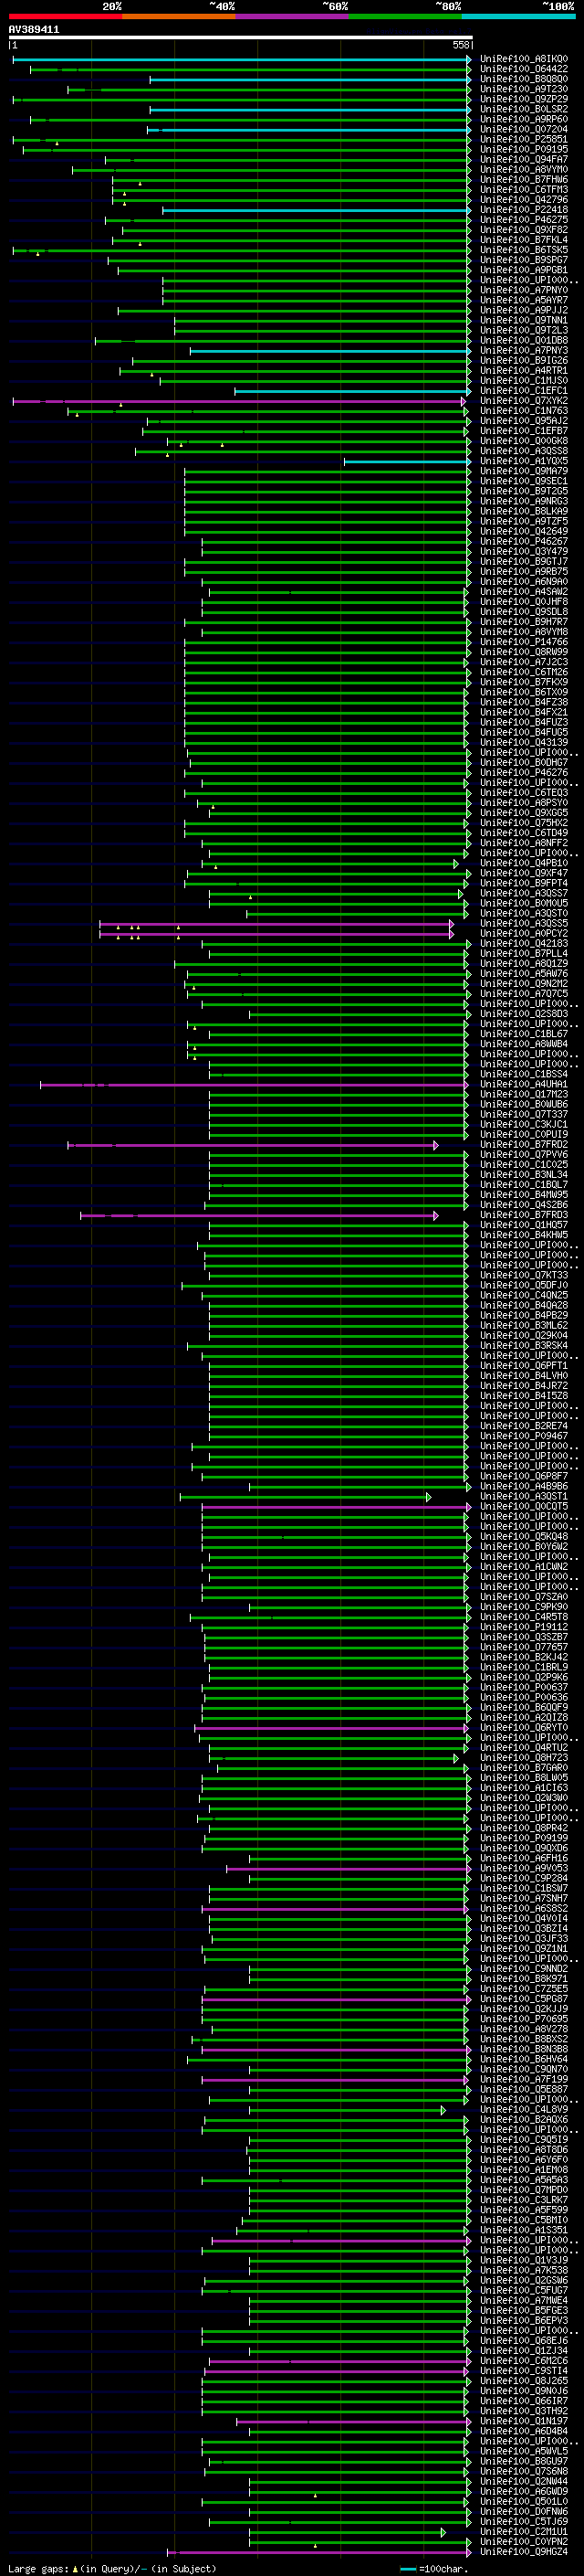This screenshot has width=584, height=2576.
Task: Click the green ~80% identity legend segment
Action: tap(405, 16)
